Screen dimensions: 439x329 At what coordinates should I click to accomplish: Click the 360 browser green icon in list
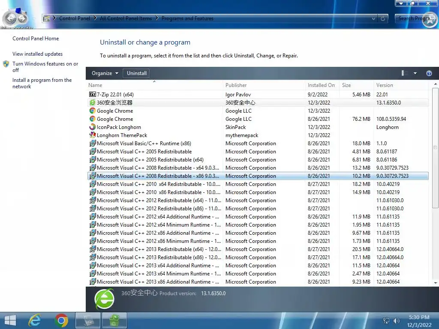click(93, 103)
